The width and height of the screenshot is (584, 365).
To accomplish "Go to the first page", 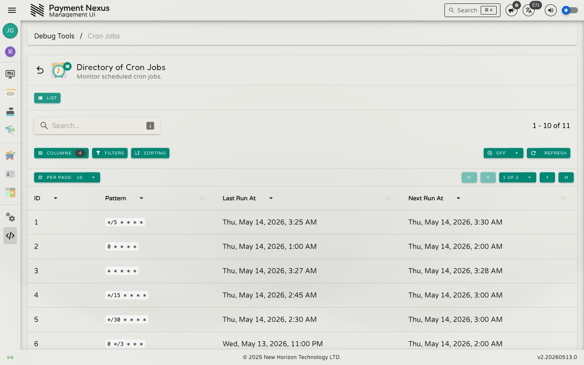I will (469, 177).
